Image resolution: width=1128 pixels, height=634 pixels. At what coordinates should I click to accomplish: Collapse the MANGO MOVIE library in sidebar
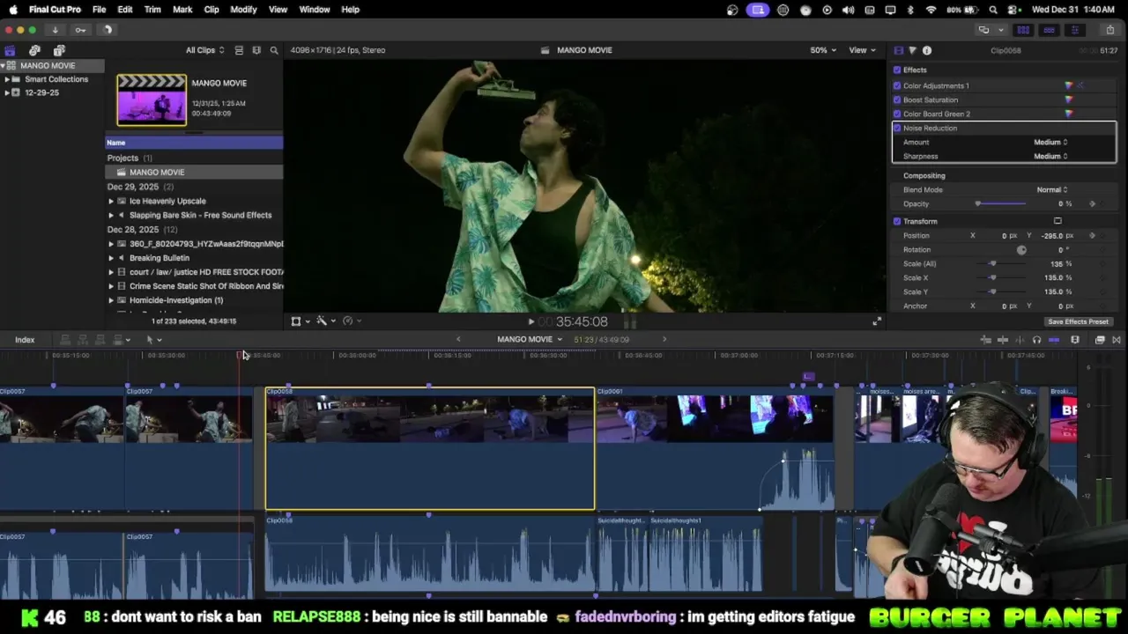(4, 66)
